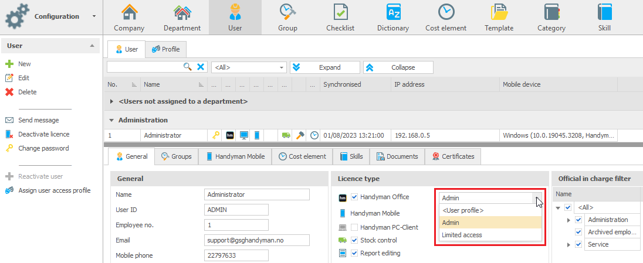Uncheck the Handyman Office checkbox
Screen dimensions: 643x263
coord(355,197)
